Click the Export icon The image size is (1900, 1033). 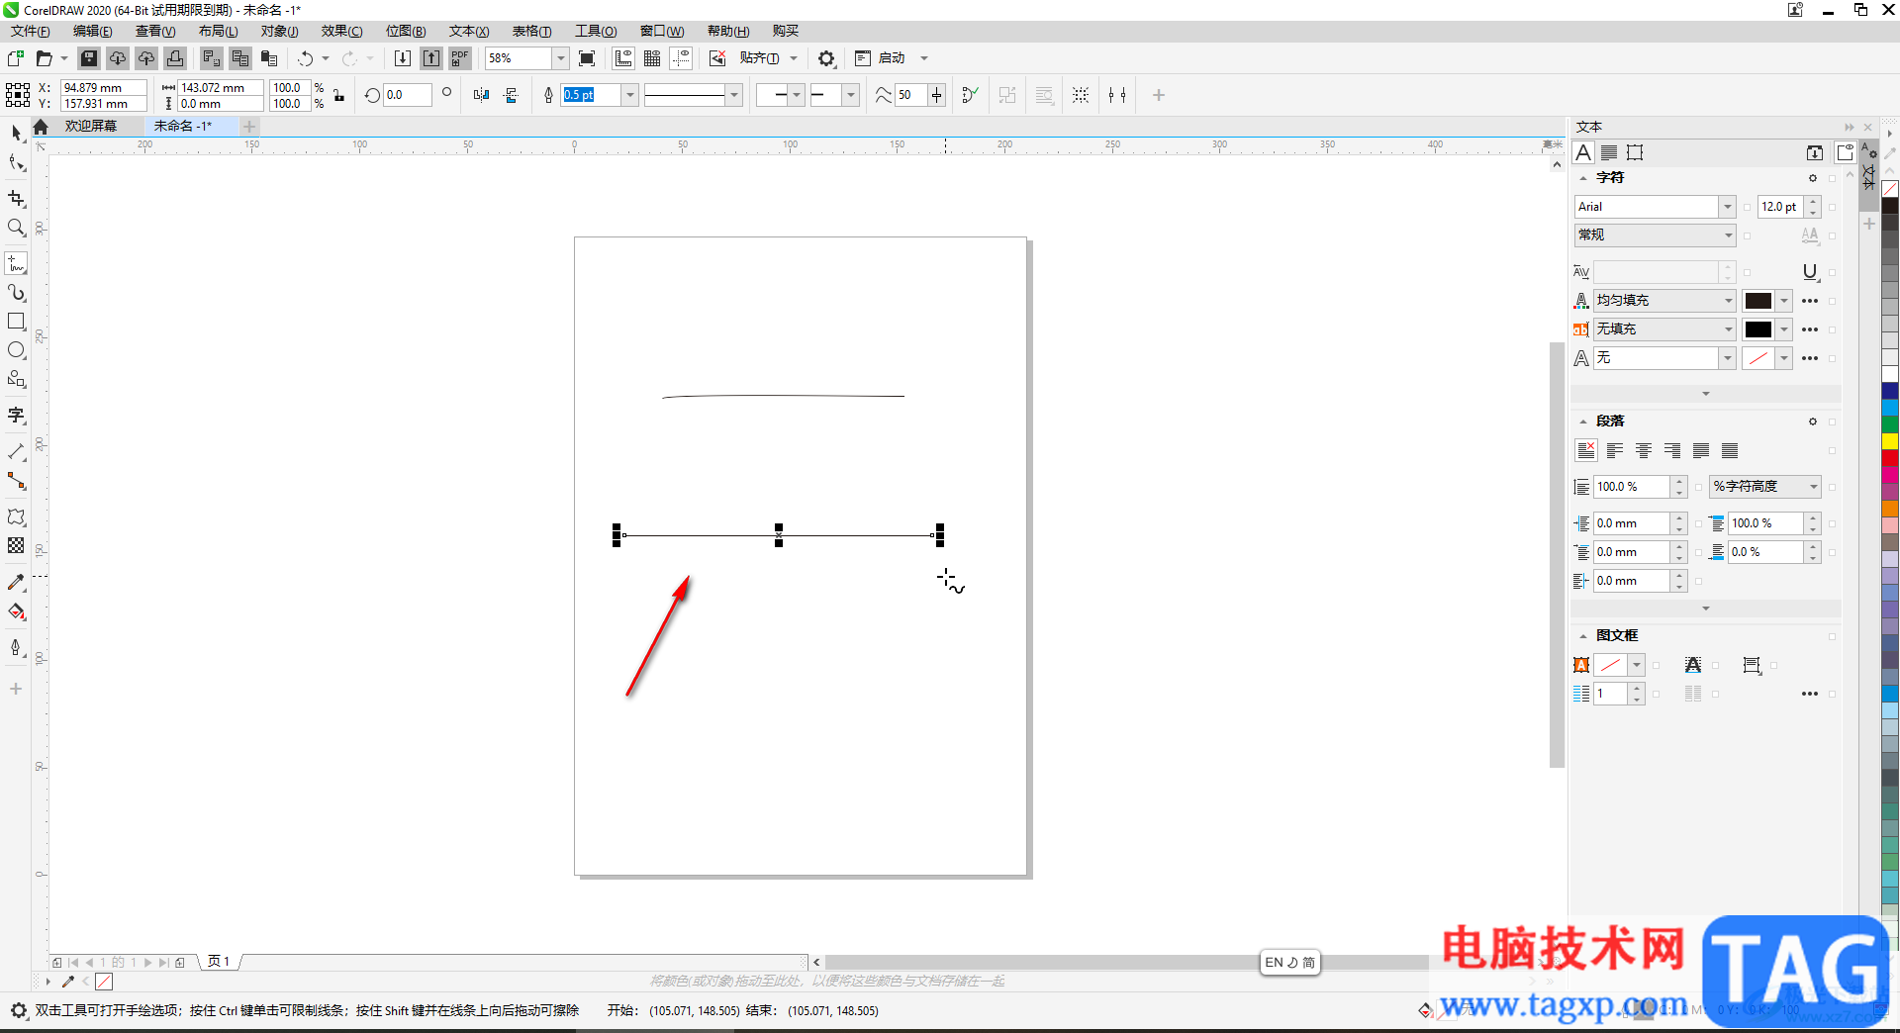(431, 58)
